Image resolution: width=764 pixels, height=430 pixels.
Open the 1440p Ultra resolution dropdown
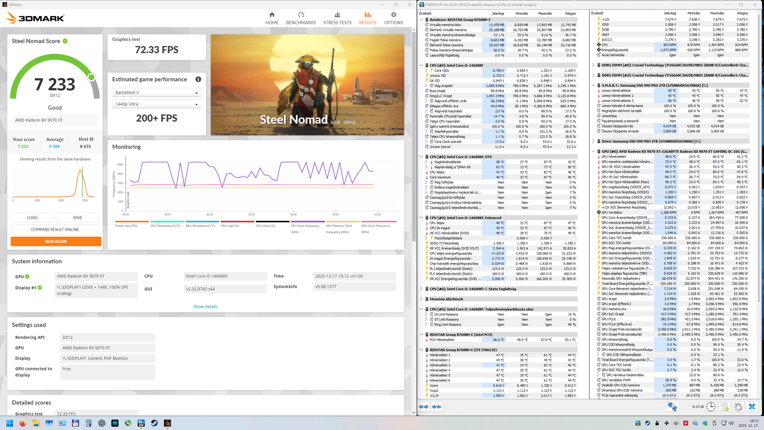tap(157, 104)
